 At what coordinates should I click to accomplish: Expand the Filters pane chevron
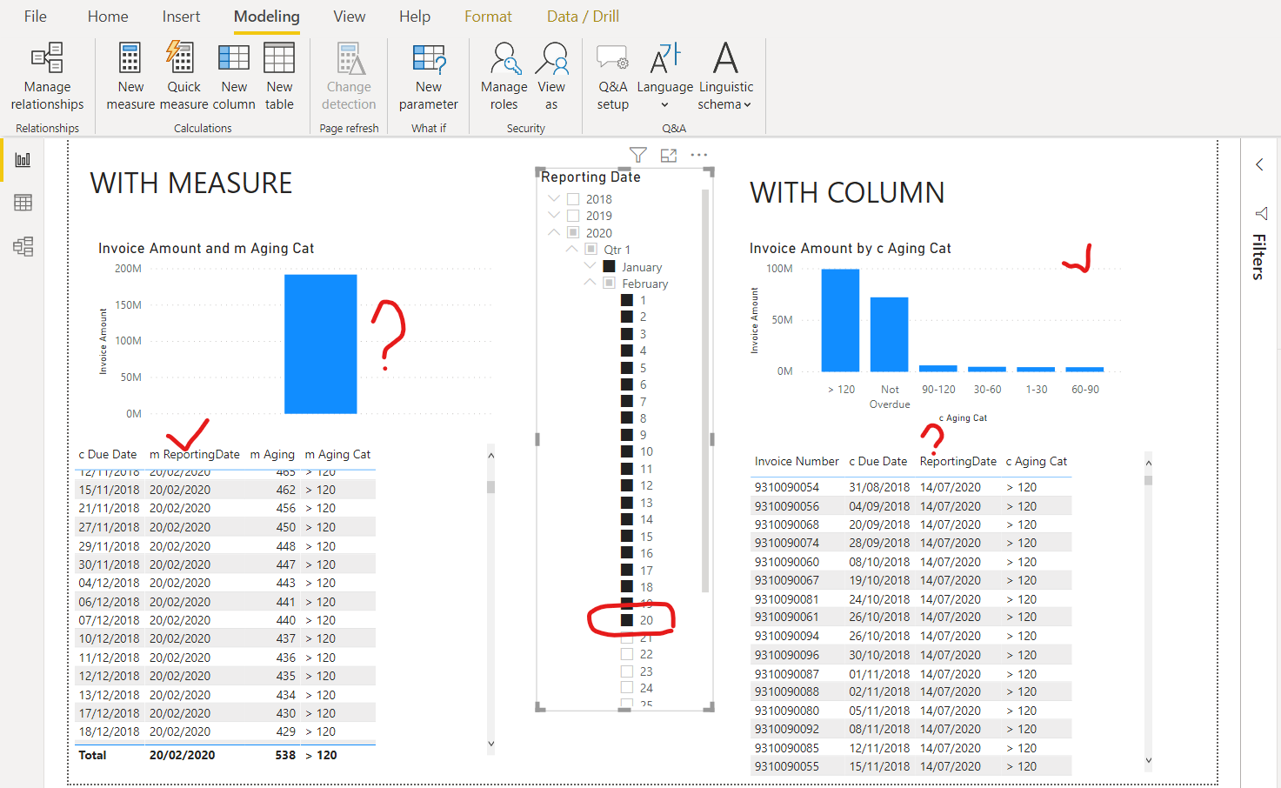pyautogui.click(x=1259, y=164)
